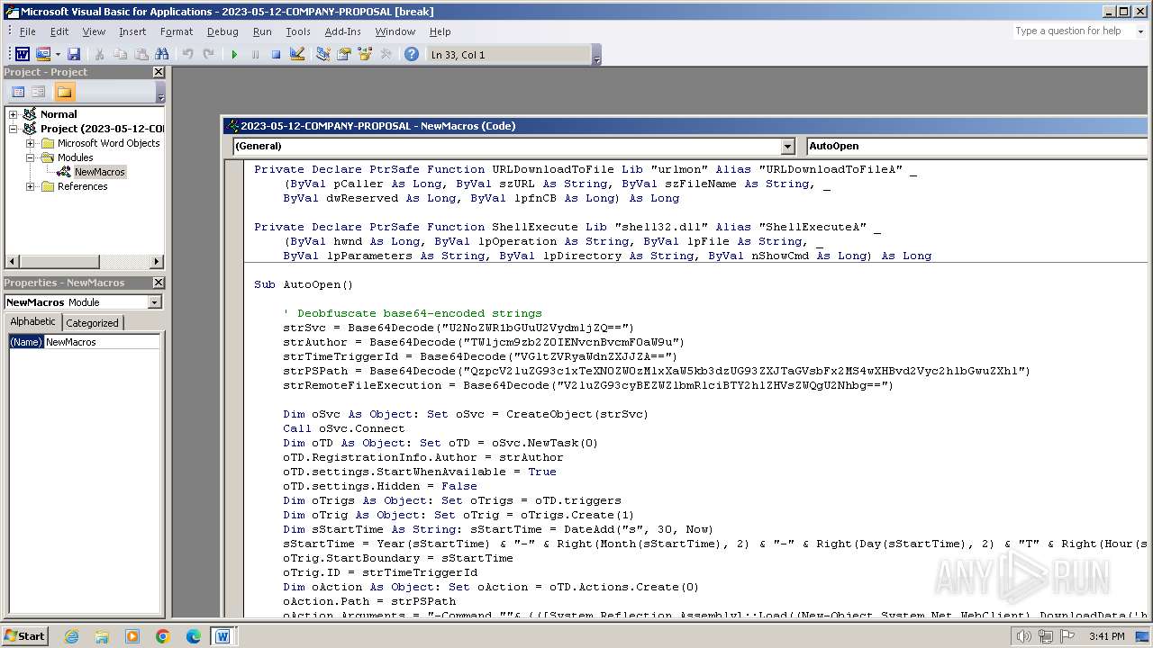1153x648 pixels.
Task: Switch to the Alphabetic tab
Action: (32, 322)
